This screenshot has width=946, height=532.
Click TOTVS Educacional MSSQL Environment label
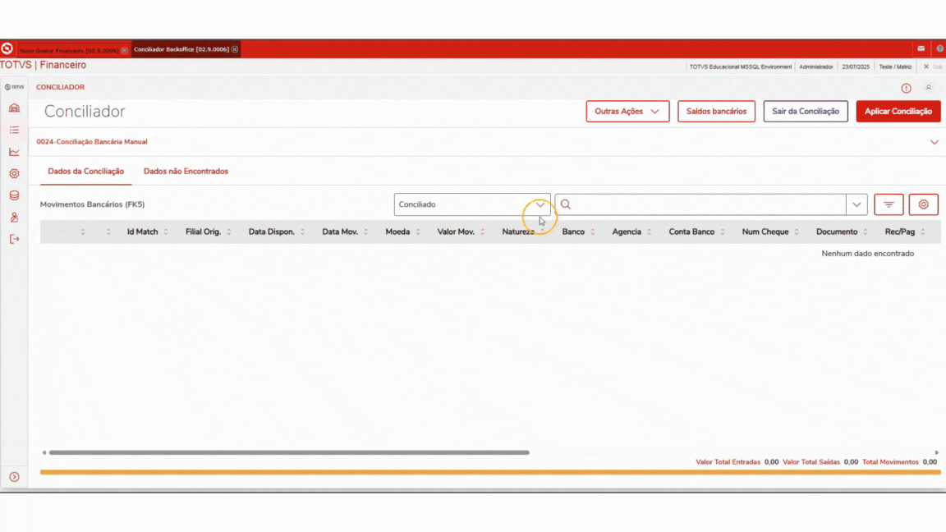pyautogui.click(x=740, y=67)
